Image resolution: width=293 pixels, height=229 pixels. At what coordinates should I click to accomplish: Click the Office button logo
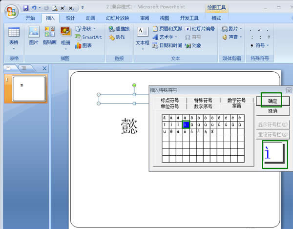[x=10, y=10]
